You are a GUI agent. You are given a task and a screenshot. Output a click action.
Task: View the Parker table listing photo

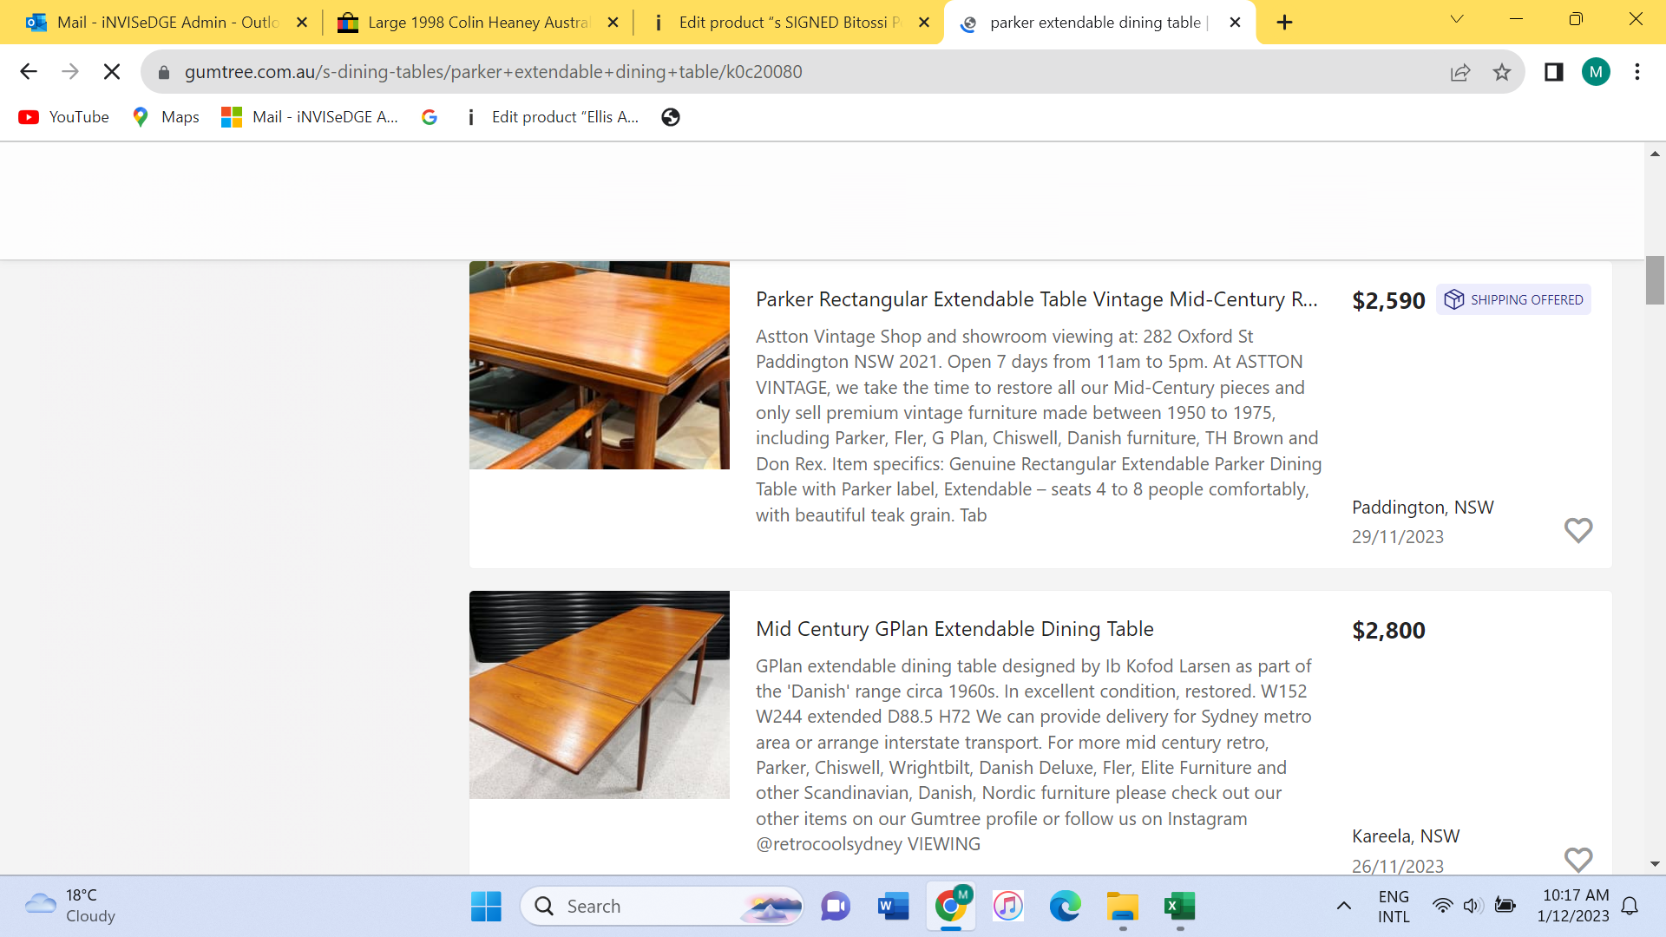pos(600,365)
